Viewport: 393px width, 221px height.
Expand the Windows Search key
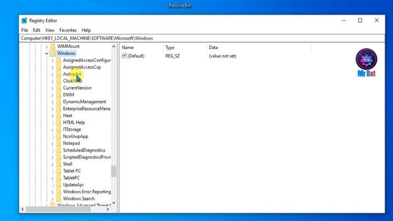52,199
